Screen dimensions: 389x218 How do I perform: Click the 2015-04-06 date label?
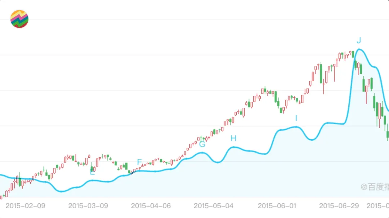pos(151,206)
